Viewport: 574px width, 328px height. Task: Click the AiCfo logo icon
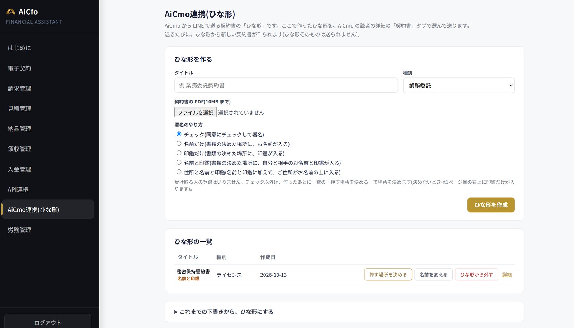coord(11,12)
